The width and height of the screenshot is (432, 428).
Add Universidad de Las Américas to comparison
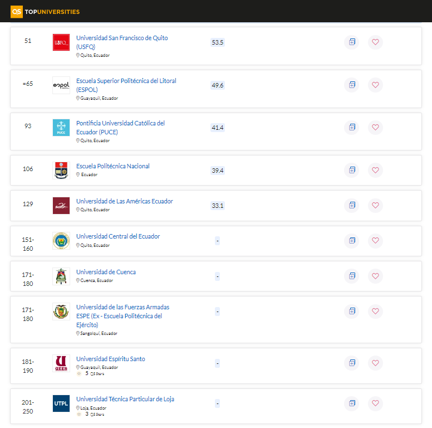tap(351, 205)
